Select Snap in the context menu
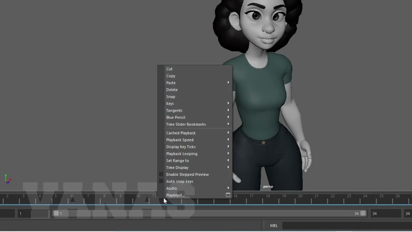This screenshot has width=412, height=232. pos(195,97)
